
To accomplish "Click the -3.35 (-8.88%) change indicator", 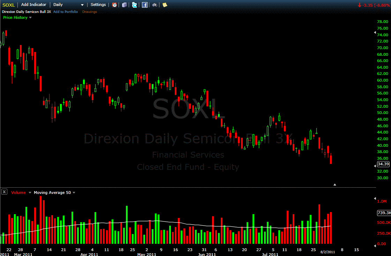I will point(374,5).
